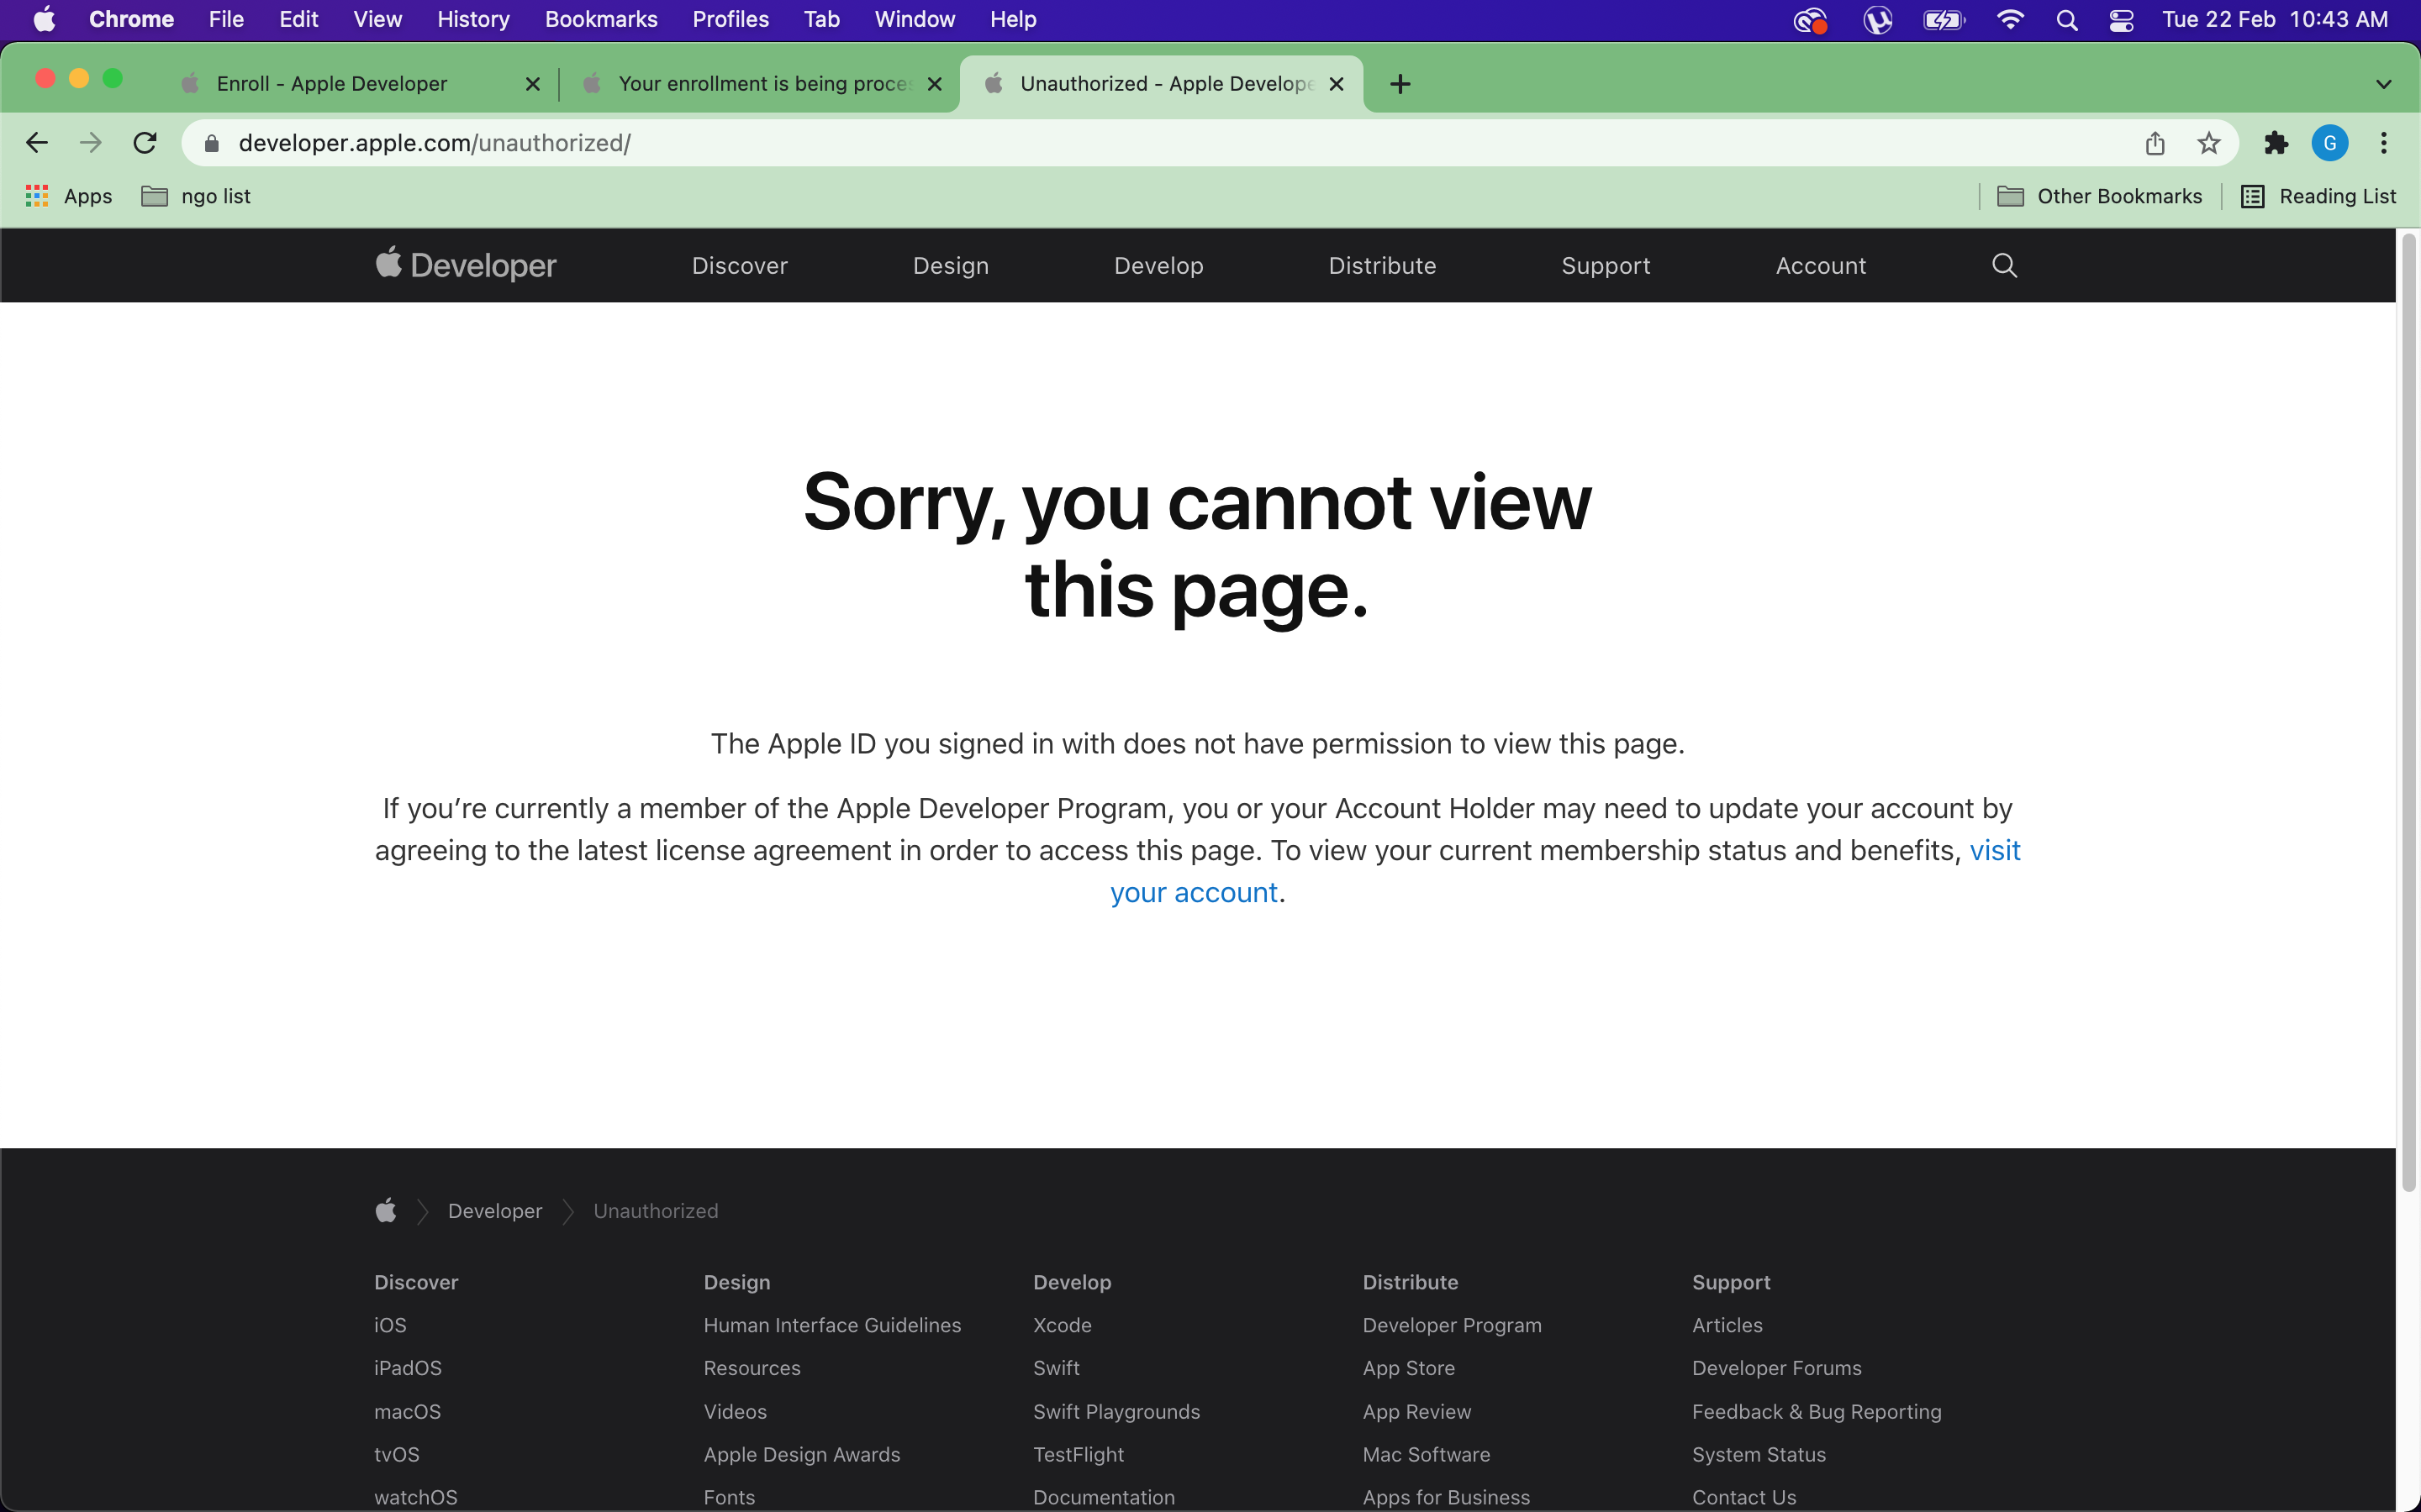Reload the current page
Viewport: 2421px width, 1512px height.
click(145, 143)
